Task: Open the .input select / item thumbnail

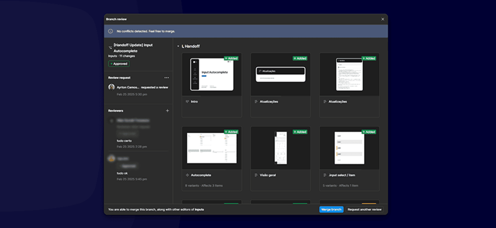Action: (x=349, y=148)
